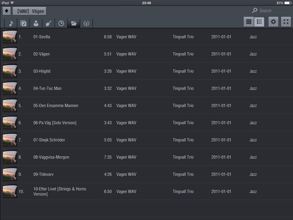Open the Songs music note tab
This screenshot has height=220, width=293.
11,23
